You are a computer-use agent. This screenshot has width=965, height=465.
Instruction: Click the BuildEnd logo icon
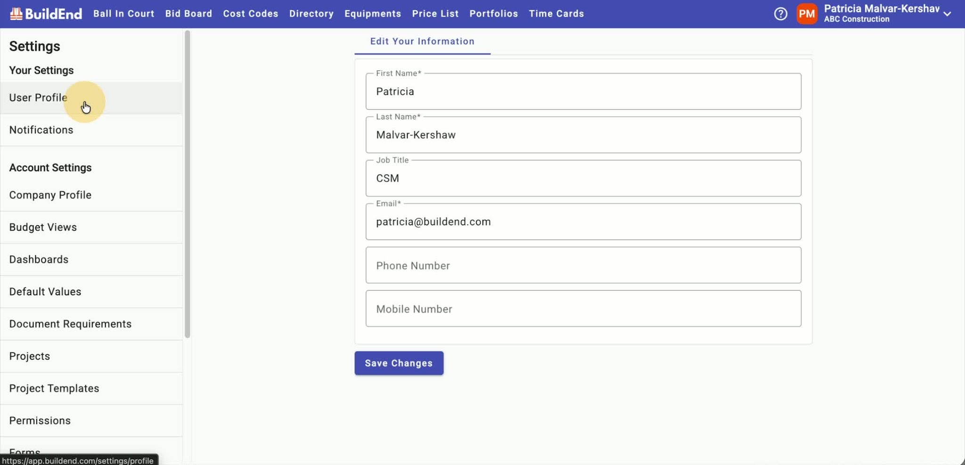click(16, 14)
